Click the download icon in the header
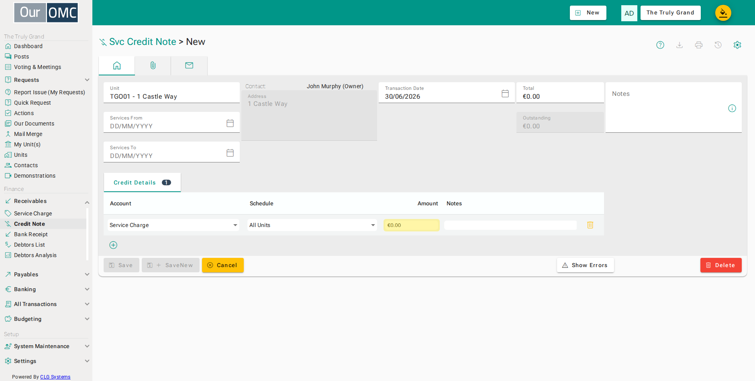The height and width of the screenshot is (381, 755). coord(679,45)
